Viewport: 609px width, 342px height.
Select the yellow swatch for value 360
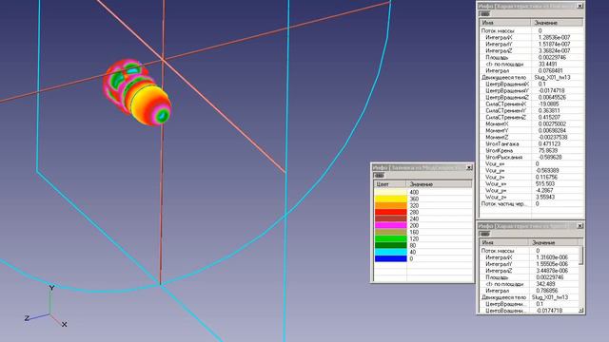[x=391, y=199]
